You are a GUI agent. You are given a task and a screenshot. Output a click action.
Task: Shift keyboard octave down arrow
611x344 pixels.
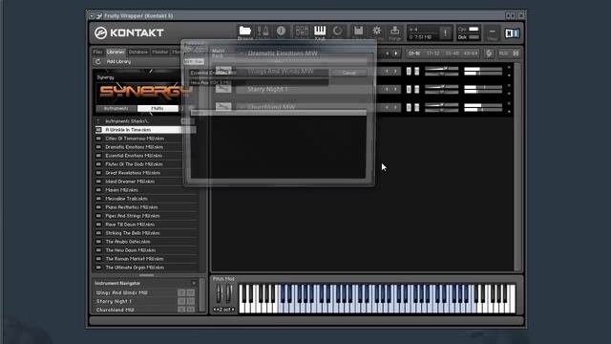point(215,310)
